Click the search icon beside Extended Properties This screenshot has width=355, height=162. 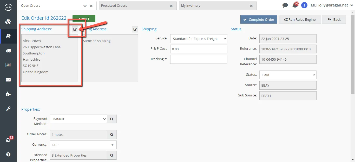pos(112,155)
